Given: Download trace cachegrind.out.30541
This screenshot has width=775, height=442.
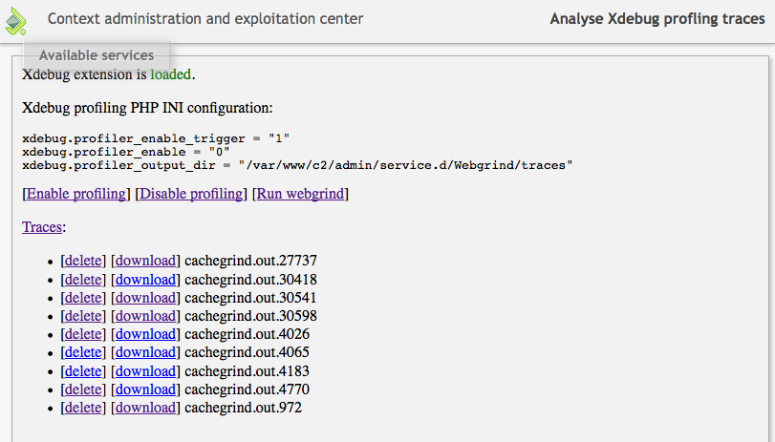Looking at the screenshot, I should (145, 298).
